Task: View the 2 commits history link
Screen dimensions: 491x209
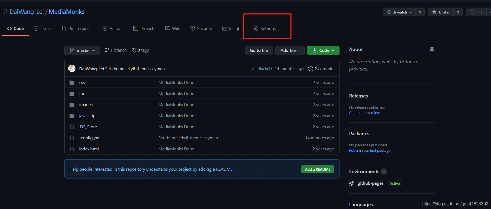Action: click(321, 69)
